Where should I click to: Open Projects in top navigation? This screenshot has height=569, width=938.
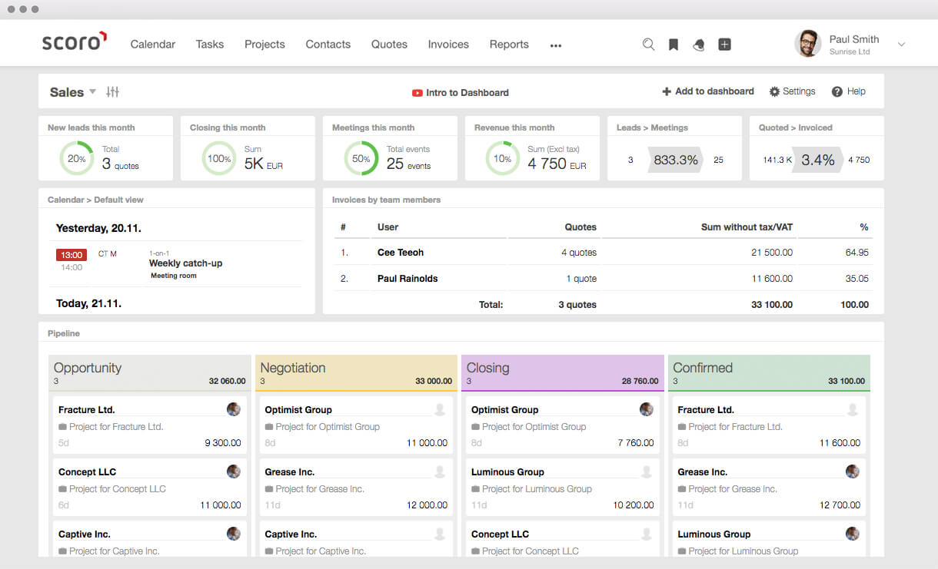tap(264, 45)
